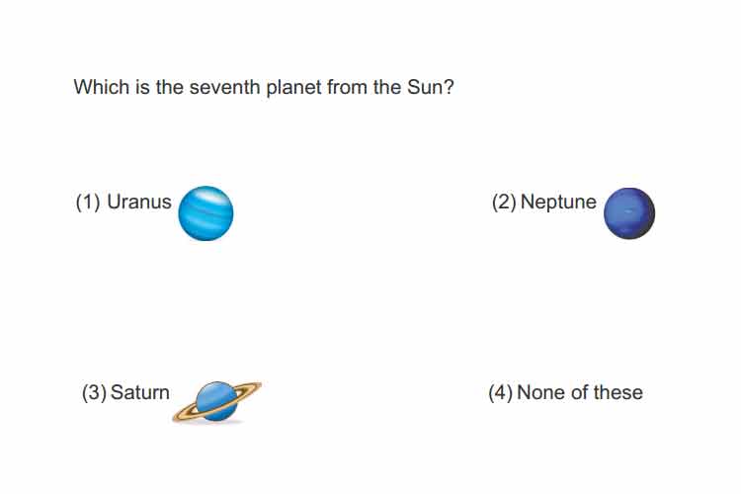Select the "Neptune" answer label
Image resolution: width=741 pixels, height=494 pixels.
pyautogui.click(x=558, y=203)
